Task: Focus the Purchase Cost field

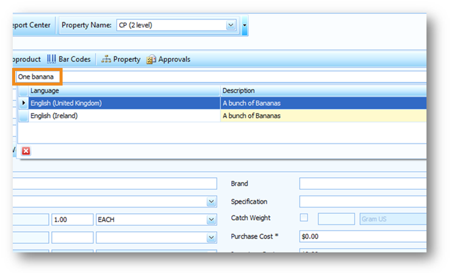Action: [x=362, y=237]
